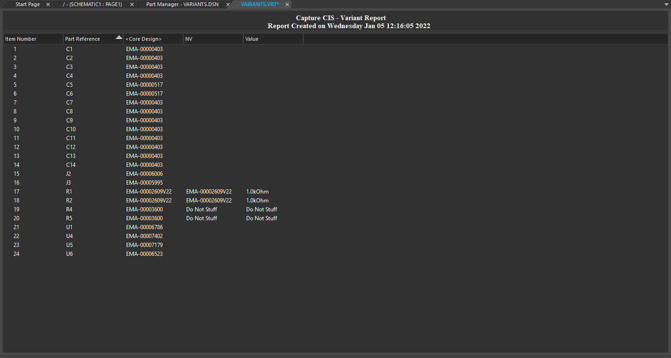Open the SCHEMATIC1 : PAGE1 tab

(92, 4)
